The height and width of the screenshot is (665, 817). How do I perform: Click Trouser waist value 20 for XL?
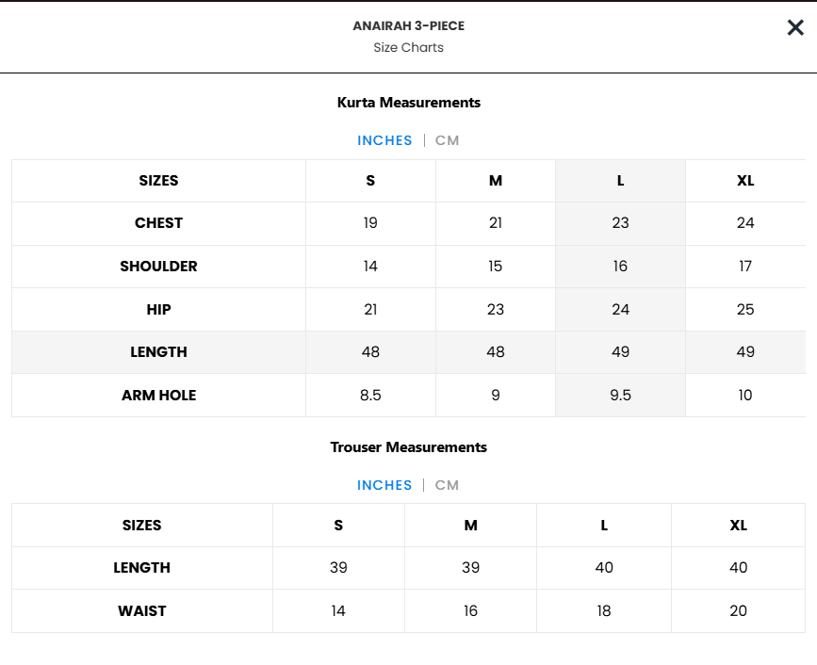[x=739, y=611]
